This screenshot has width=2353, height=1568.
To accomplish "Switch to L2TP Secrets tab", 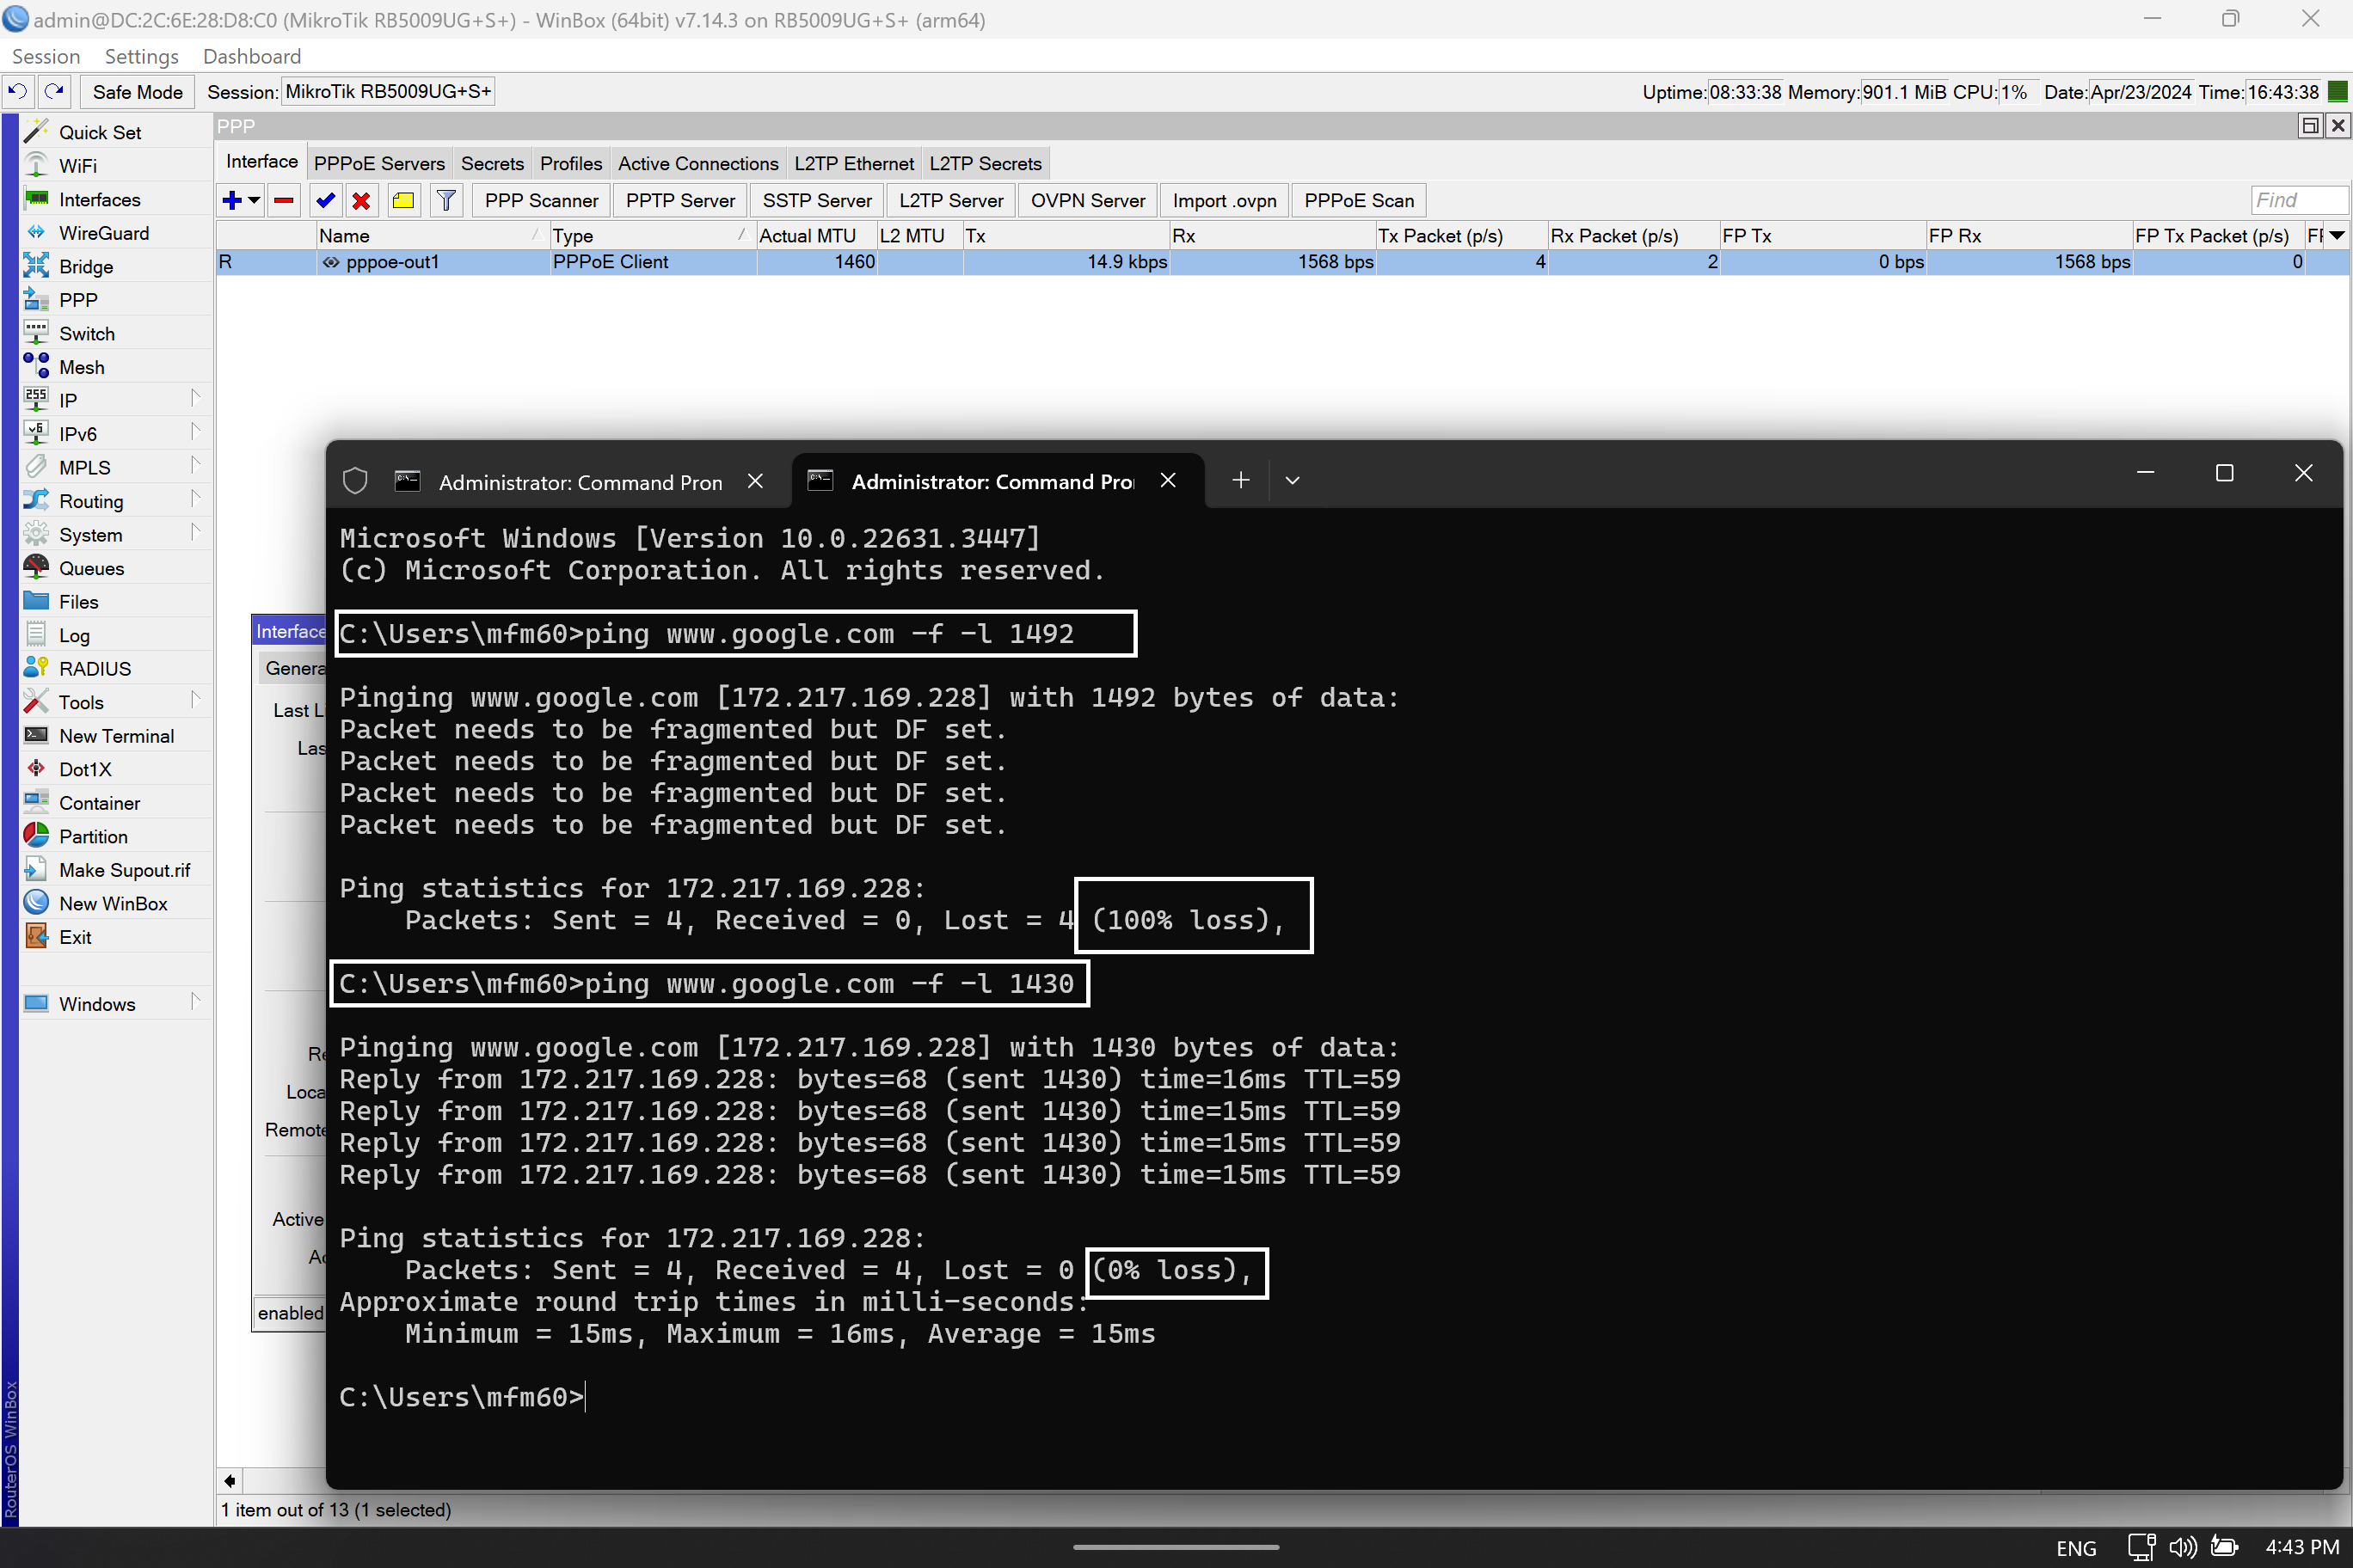I will point(986,163).
